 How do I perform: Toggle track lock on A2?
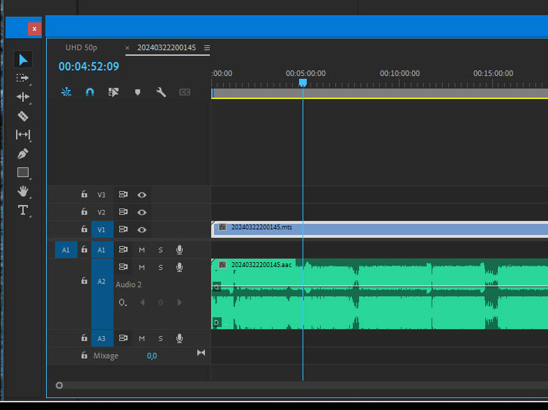[84, 281]
